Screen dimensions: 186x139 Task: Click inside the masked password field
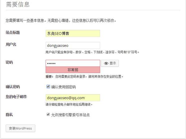pyautogui.click(x=73, y=63)
